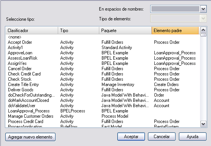211x146 pixels.
Task: Click Activity type cell in Check Stock row
Action: (67, 79)
